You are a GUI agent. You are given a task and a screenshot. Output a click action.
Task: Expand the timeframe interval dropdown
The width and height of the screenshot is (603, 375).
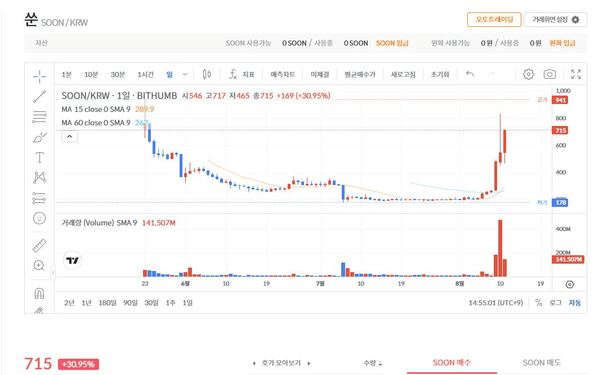click(185, 74)
